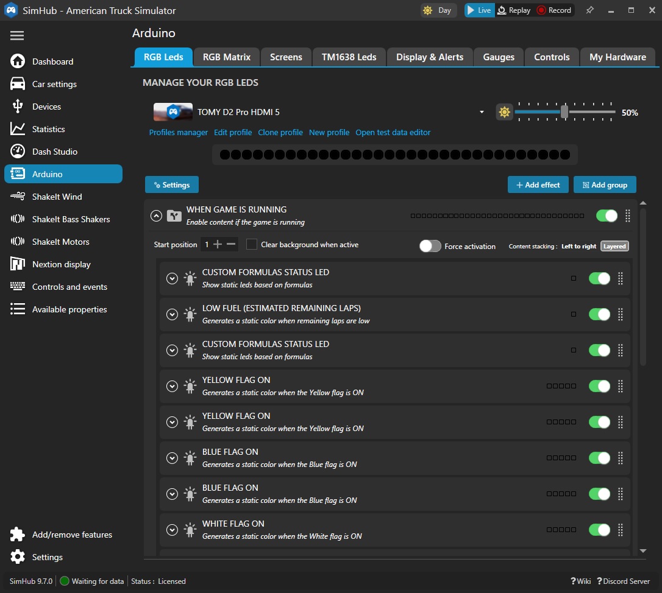Toggle the second Yellow Flag On effect
The height and width of the screenshot is (593, 662).
(599, 422)
